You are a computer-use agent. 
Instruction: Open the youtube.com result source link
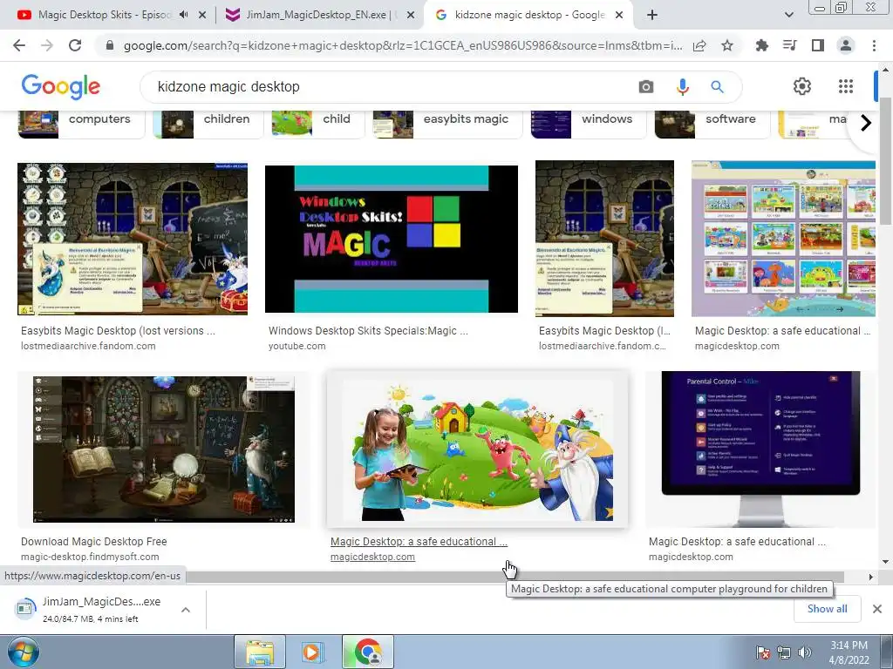(x=297, y=346)
